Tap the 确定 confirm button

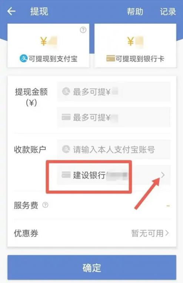coord(92,267)
